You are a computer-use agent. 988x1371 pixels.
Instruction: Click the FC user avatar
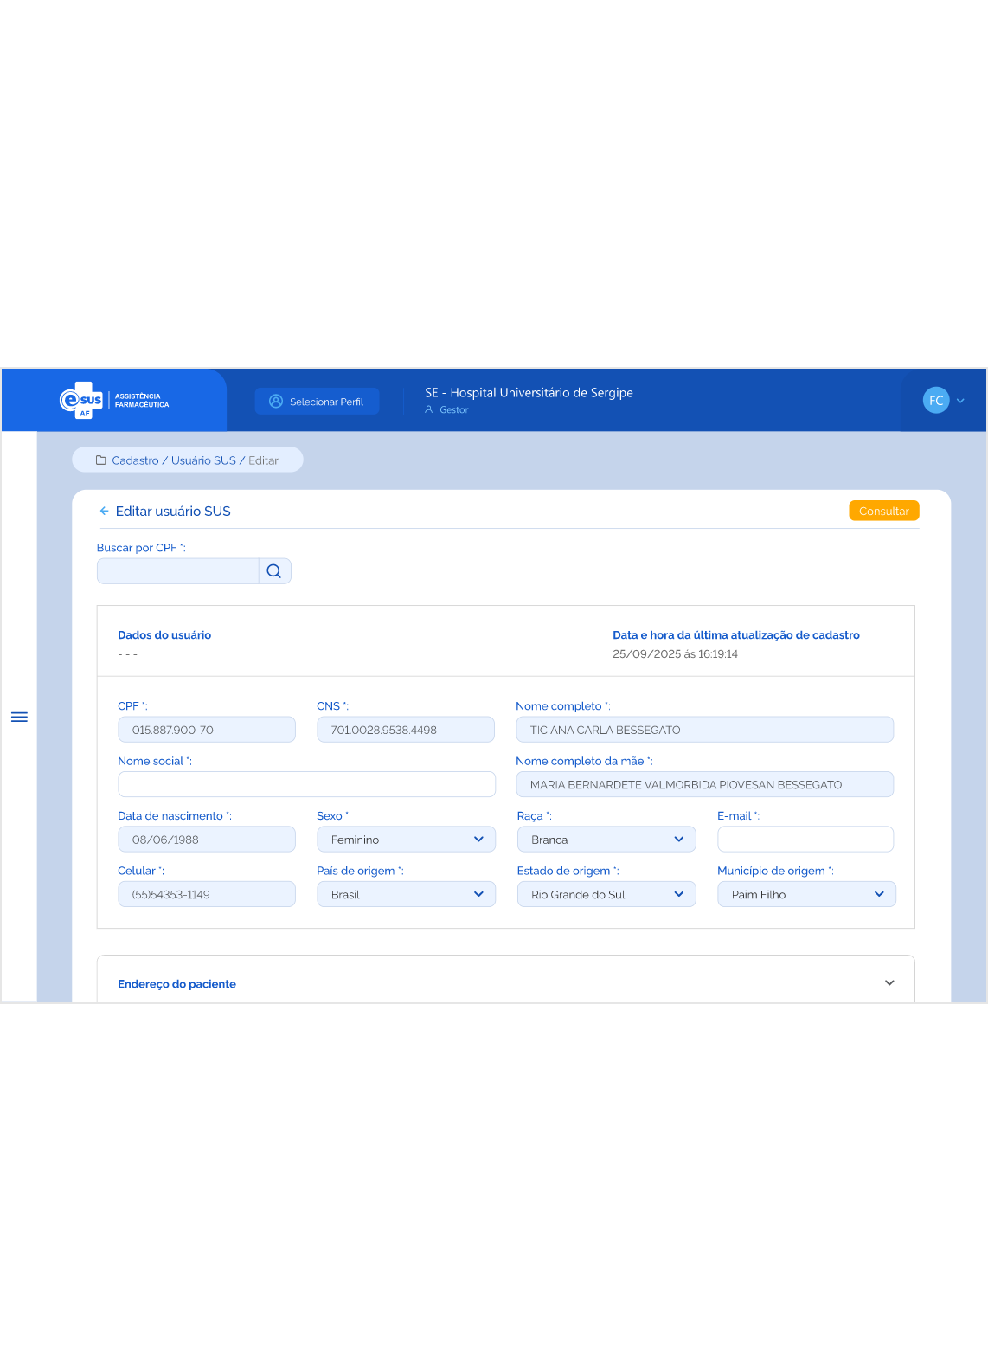[x=935, y=401]
